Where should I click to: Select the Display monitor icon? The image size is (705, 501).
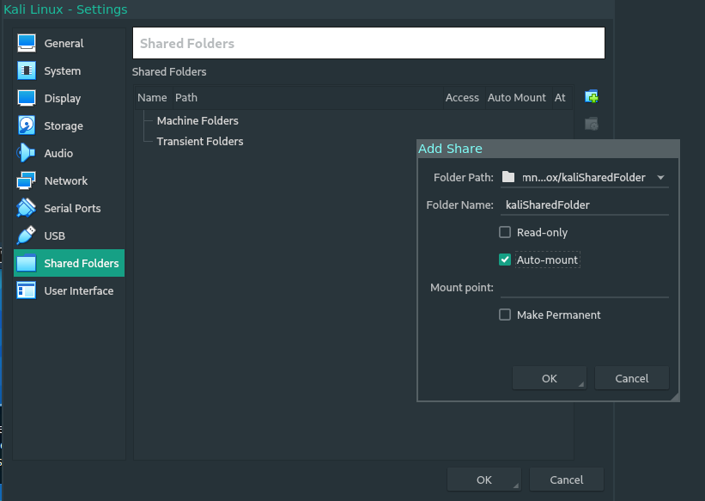click(x=27, y=98)
